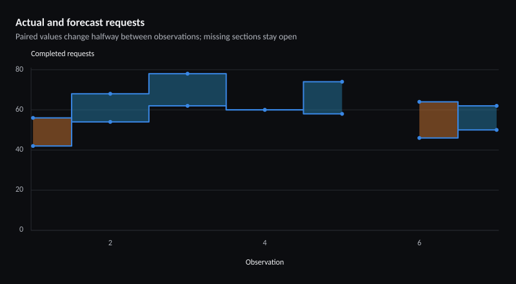Select the lower data point at observation 7
516x284 pixels.
tap(497, 130)
